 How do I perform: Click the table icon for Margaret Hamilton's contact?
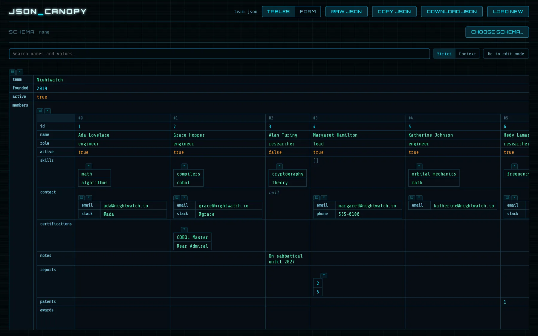[317, 198]
